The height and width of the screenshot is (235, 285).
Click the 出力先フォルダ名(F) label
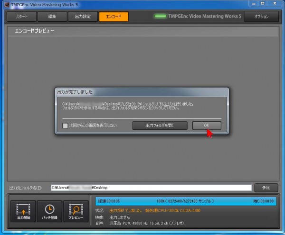(x=26, y=188)
